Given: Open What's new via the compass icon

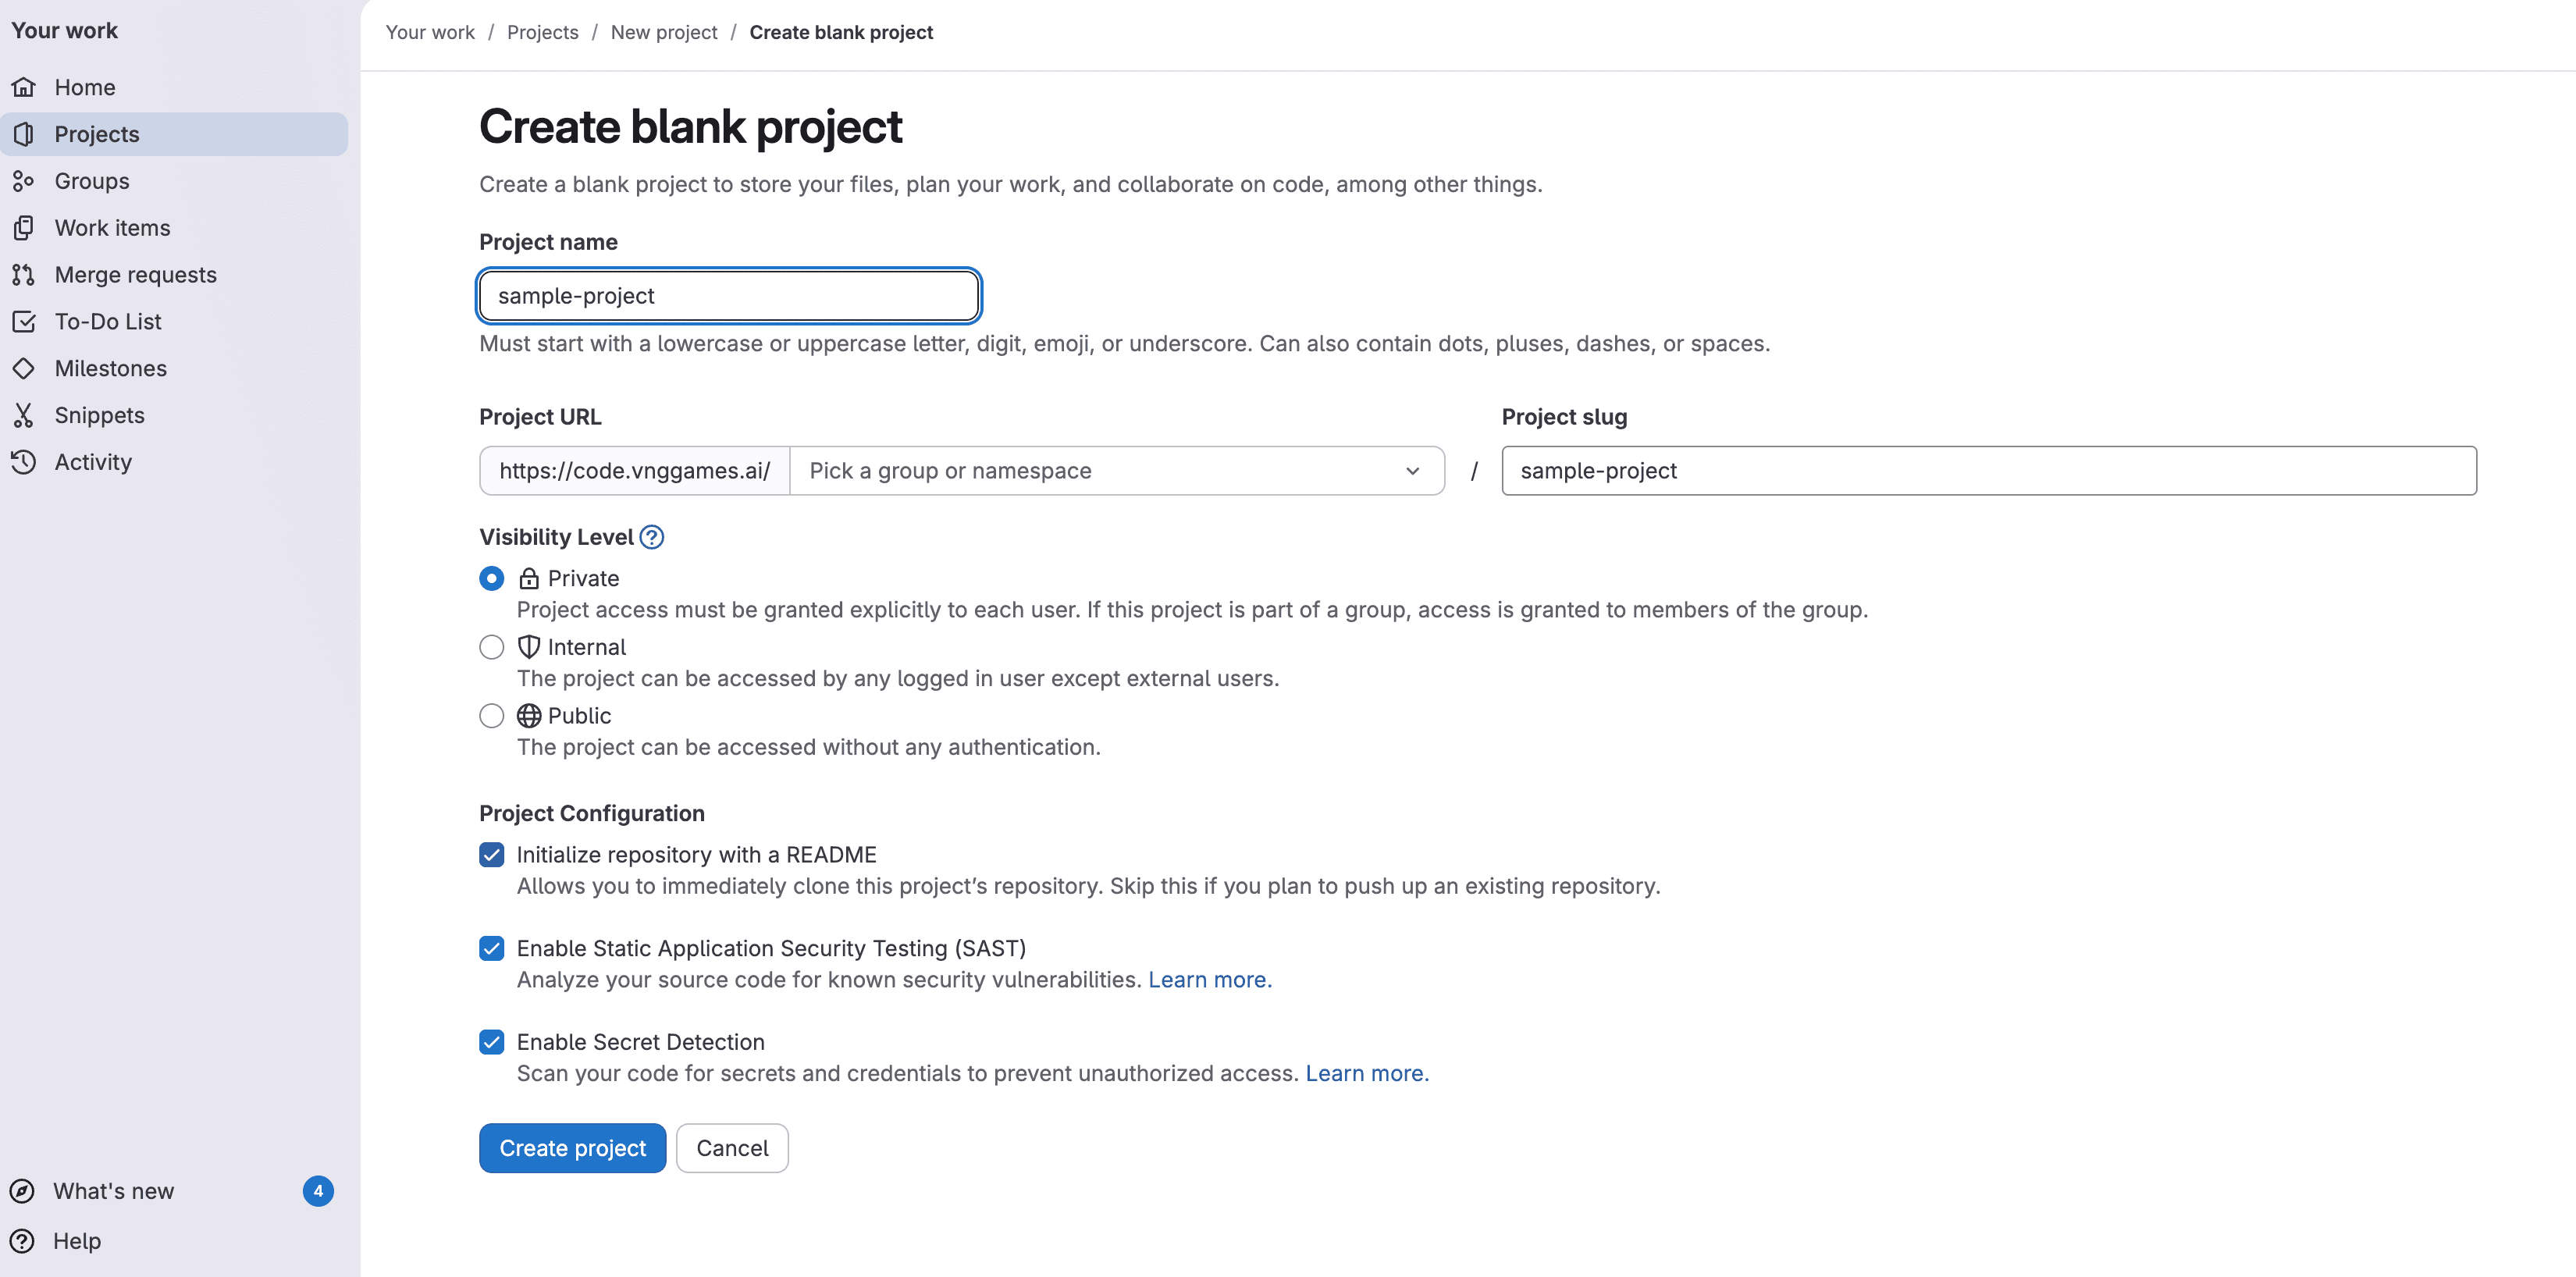Looking at the screenshot, I should click(x=23, y=1191).
